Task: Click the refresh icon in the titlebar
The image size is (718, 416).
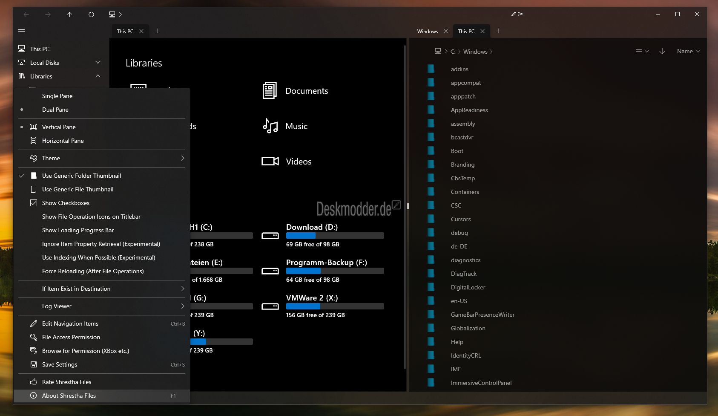Action: pos(91,14)
